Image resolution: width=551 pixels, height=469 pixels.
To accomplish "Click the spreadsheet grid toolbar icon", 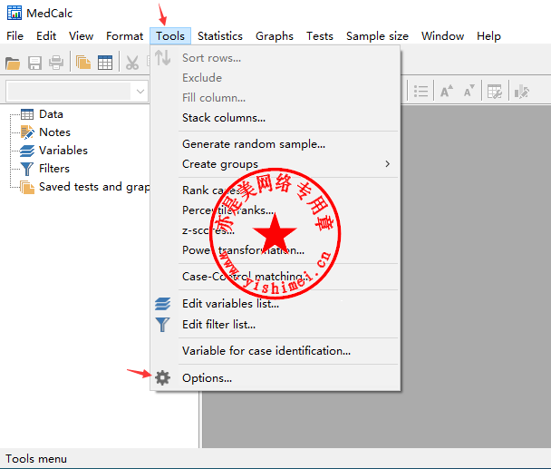I will click(105, 63).
